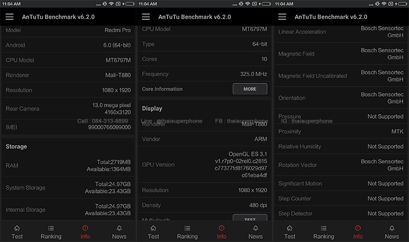Tap News tab in middle screen
This screenshot has height=242, width=409.
click(x=256, y=232)
